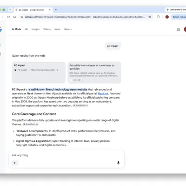Switch to the News tab
Screen dimensions: 186x186
click(x=57, y=29)
